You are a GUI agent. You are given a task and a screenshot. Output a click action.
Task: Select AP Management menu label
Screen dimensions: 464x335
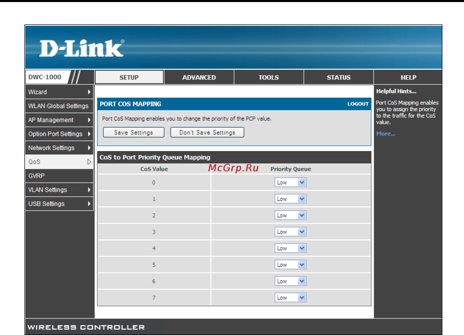tap(51, 120)
